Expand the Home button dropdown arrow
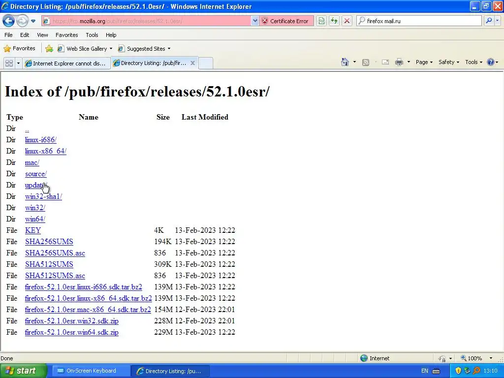The width and height of the screenshot is (504, 378). [x=354, y=62]
